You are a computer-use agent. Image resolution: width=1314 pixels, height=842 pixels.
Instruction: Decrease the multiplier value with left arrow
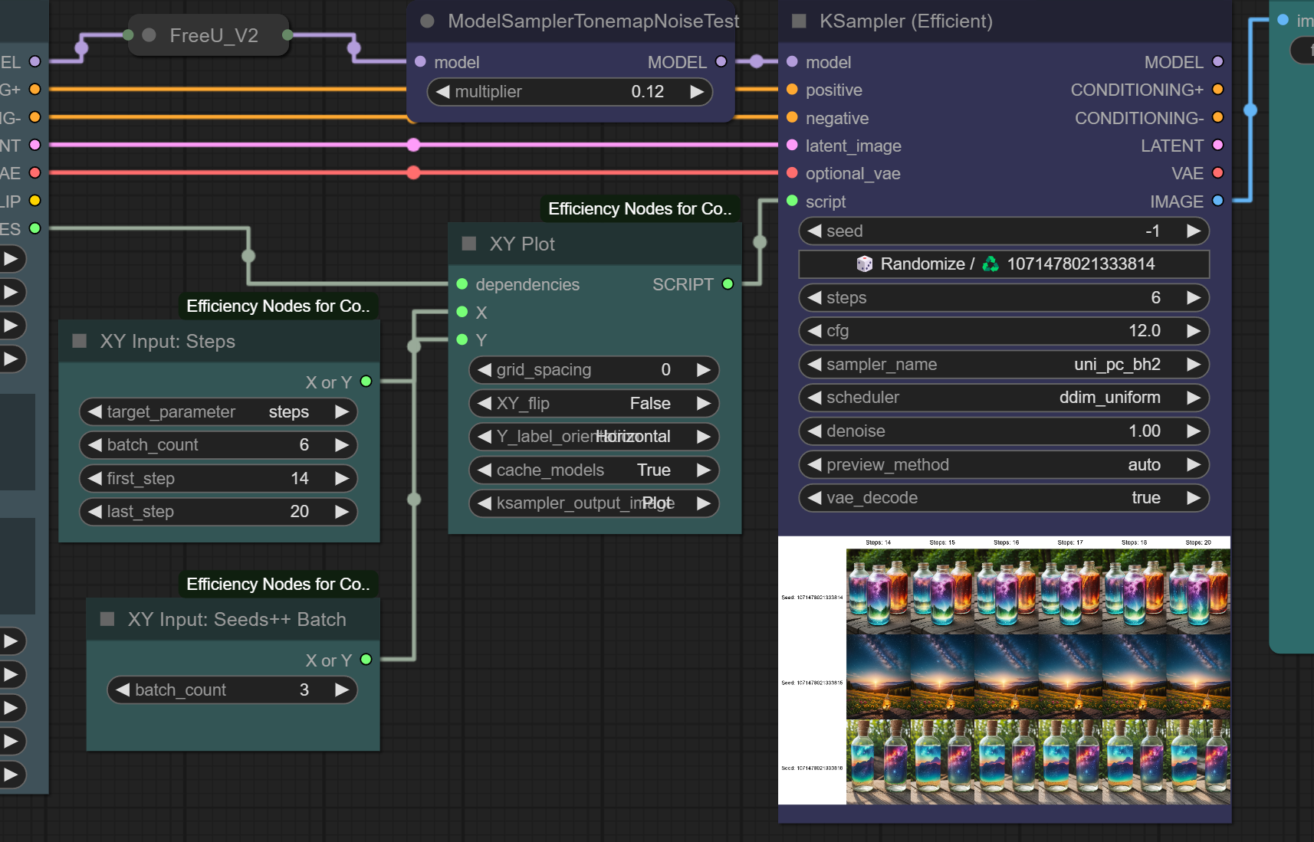point(443,92)
